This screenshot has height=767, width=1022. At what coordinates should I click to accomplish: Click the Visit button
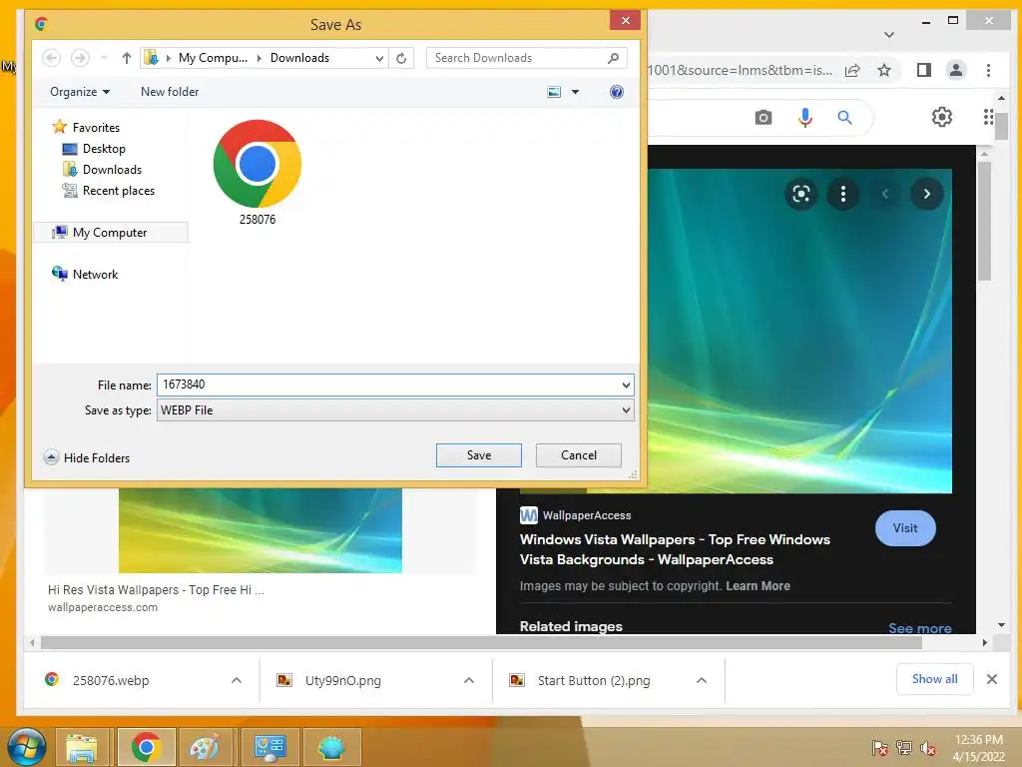904,528
